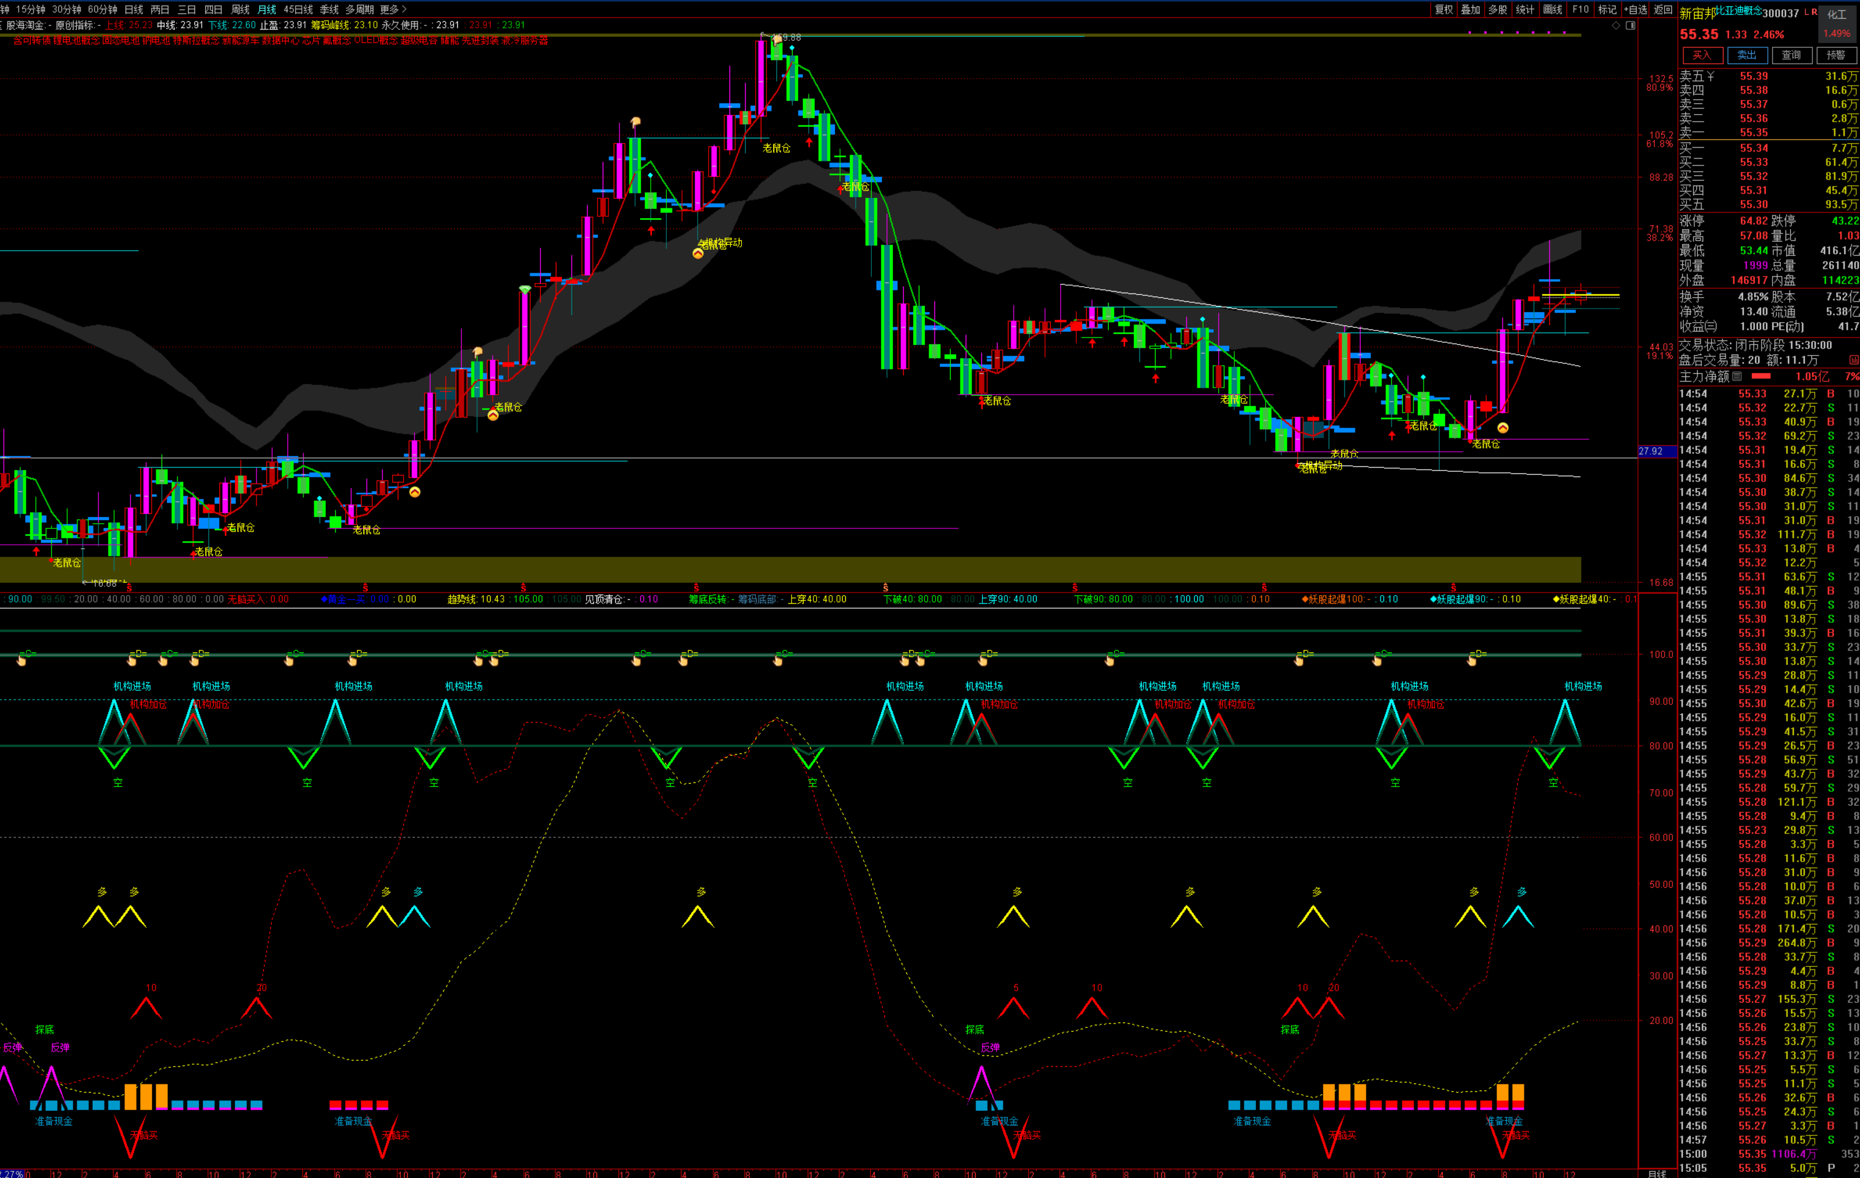Toggle 多股 multi-stock view
This screenshot has height=1178, width=1860.
pos(1497,9)
